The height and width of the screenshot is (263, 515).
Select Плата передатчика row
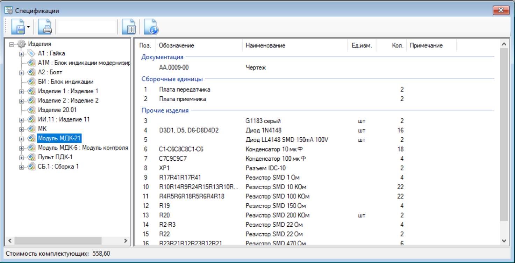coord(317,90)
